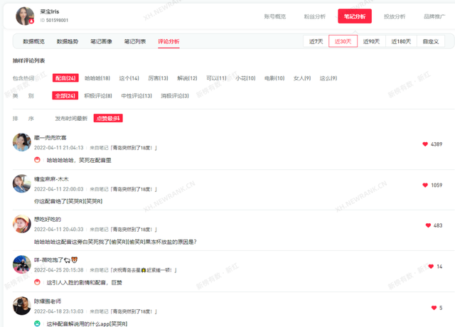Click avatar of commenter 陈耀鹏老师
This screenshot has height=327, width=455.
click(x=22, y=306)
